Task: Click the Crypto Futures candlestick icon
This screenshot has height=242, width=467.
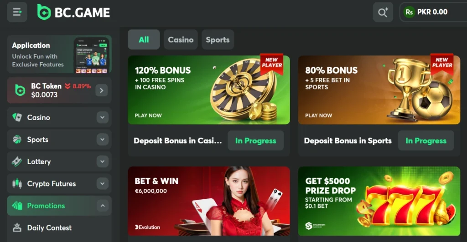Action: [17, 183]
